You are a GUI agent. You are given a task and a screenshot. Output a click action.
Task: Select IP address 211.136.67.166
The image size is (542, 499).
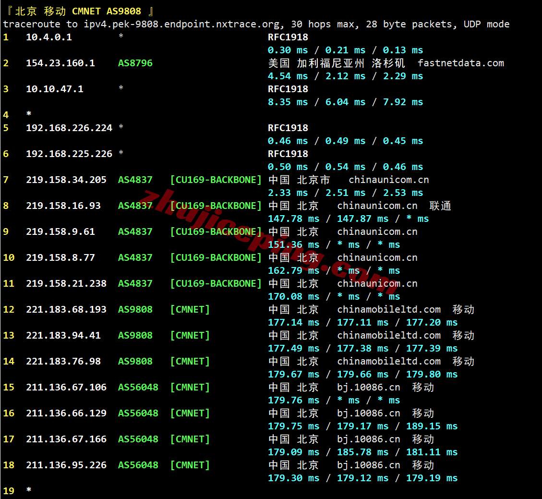point(66,439)
